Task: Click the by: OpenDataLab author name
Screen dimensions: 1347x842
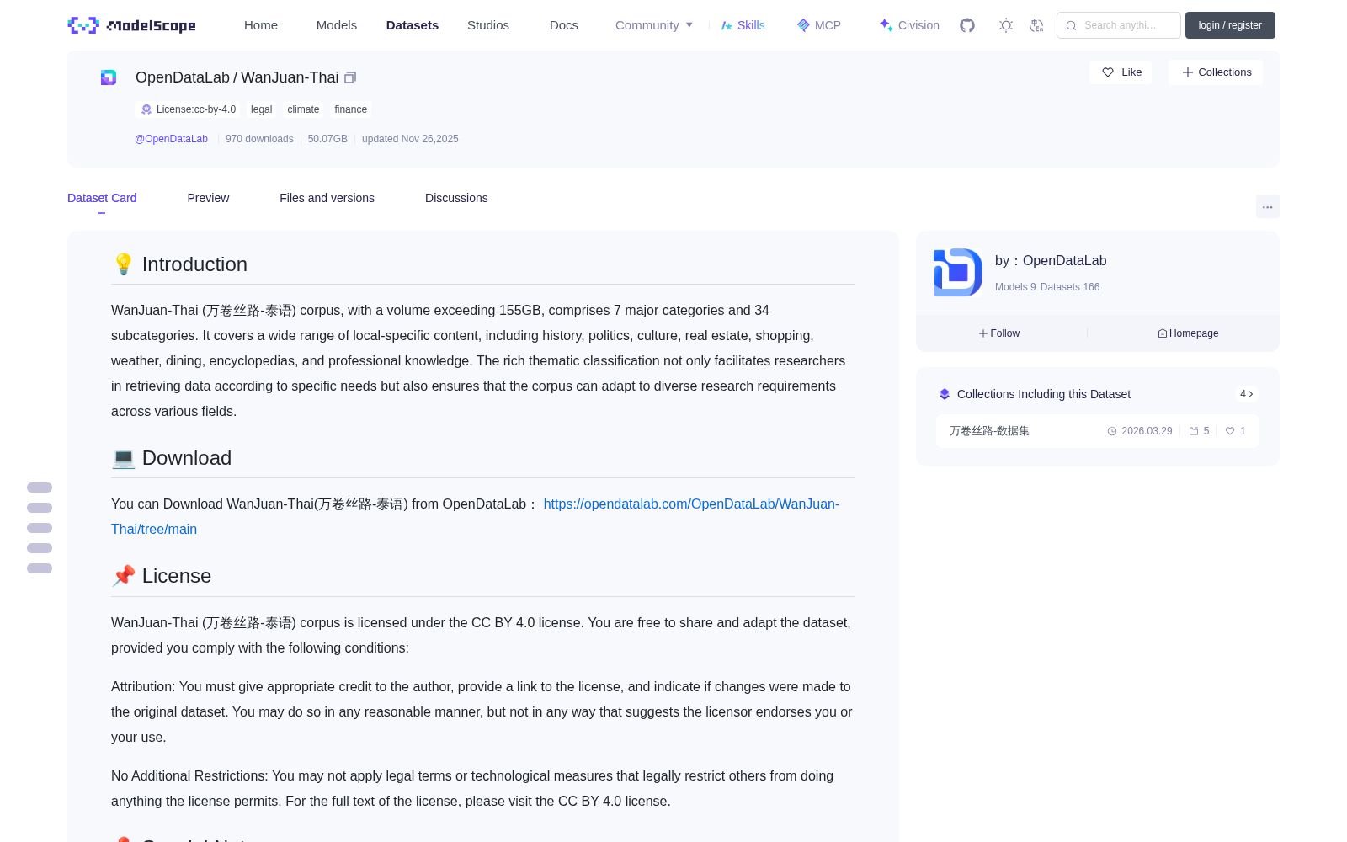Action: click(x=1051, y=261)
